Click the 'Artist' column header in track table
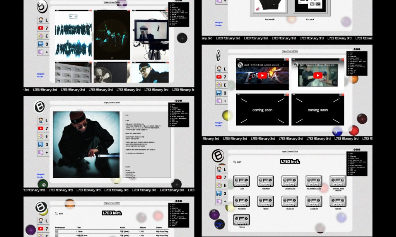The width and height of the screenshot is (396, 237). 123,228
